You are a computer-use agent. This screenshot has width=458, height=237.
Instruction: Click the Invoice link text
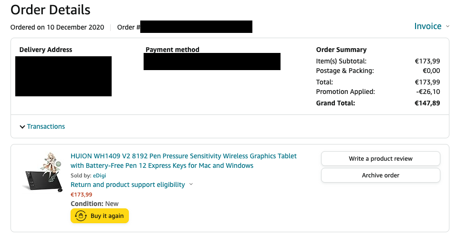coord(427,26)
